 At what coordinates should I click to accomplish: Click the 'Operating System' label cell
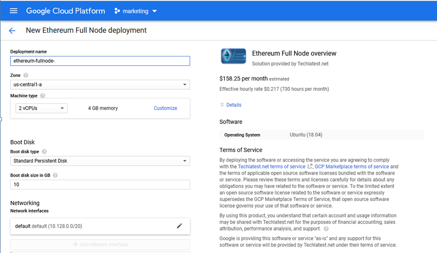click(242, 135)
